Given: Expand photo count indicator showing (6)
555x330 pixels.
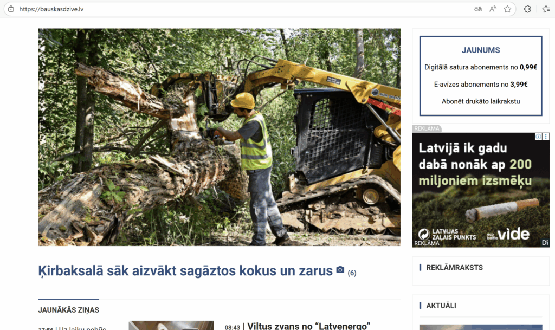Looking at the screenshot, I should click(352, 273).
